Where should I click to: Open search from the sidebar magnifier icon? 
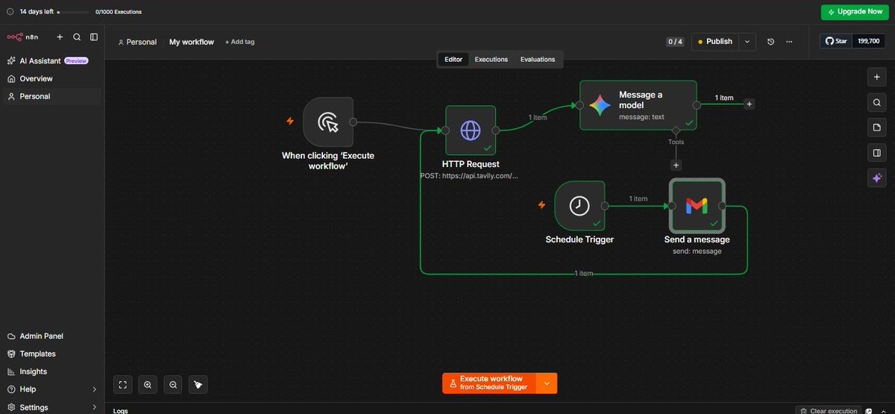(77, 37)
